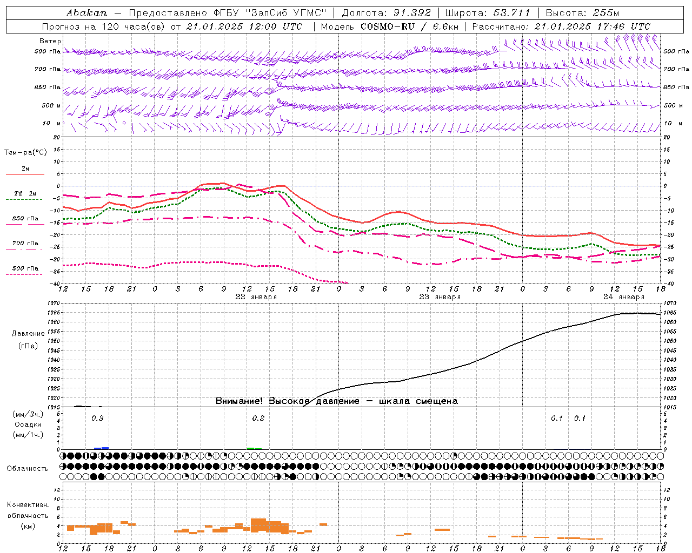
Task: Click the "0.3" precipitation amount value
Action: (x=97, y=419)
